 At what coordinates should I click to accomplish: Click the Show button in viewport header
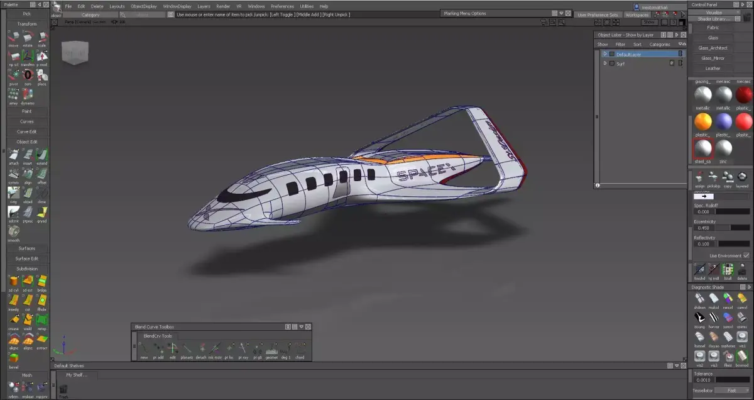pyautogui.click(x=649, y=22)
